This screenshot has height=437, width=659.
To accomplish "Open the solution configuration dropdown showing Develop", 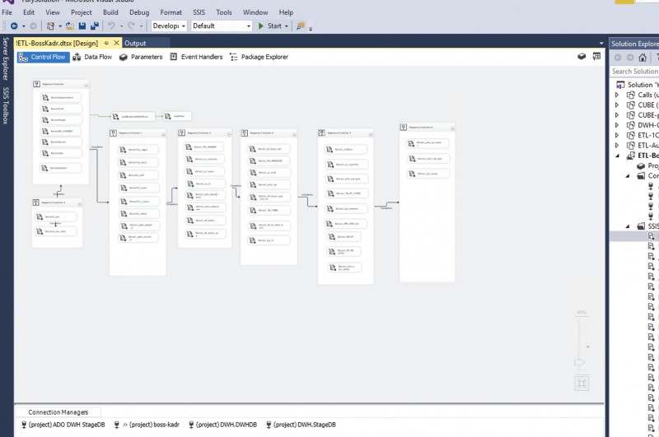I will click(x=169, y=26).
